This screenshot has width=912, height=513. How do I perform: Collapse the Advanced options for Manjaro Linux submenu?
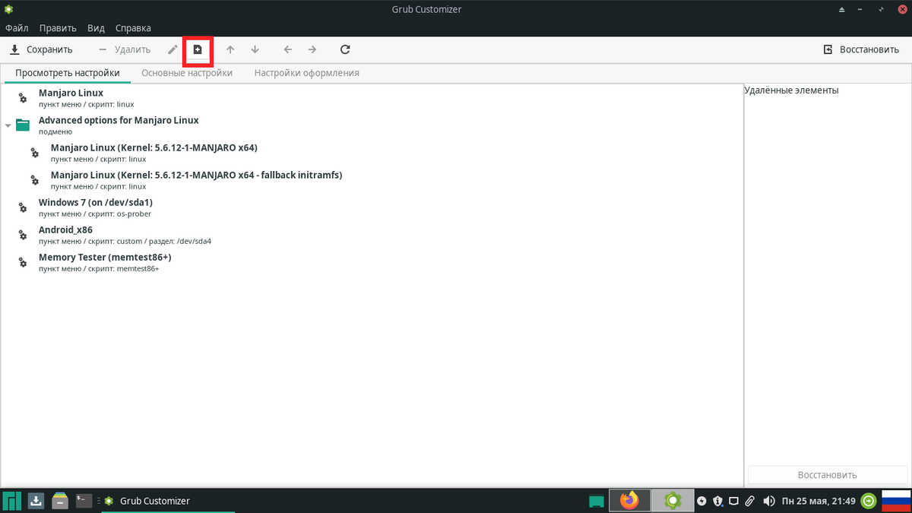click(x=8, y=125)
